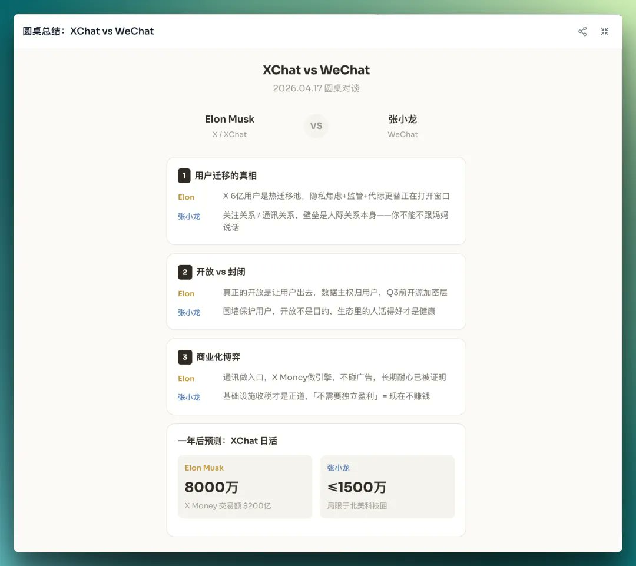Click the ≤1500万 prediction figure
Screen dimensions: 636x566
357,487
